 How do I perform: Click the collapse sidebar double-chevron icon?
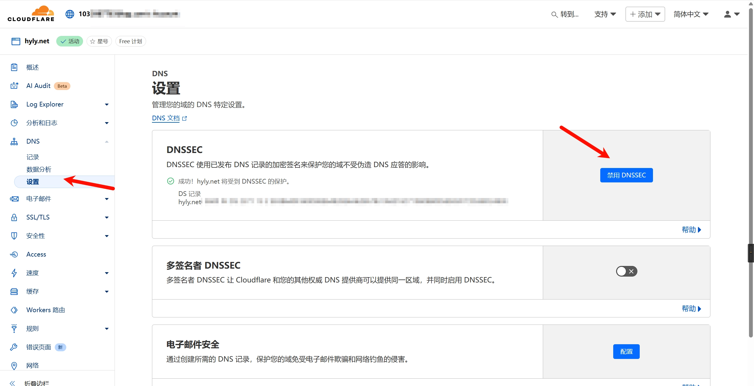[12, 383]
